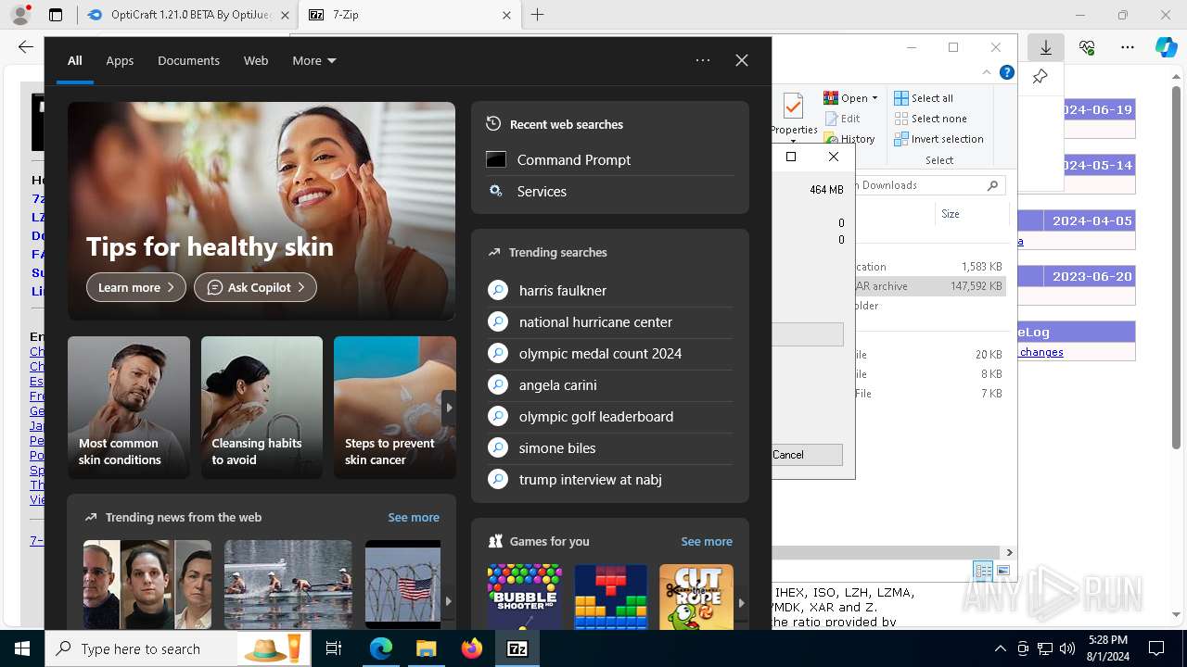Open Explorer help question mark icon
The width and height of the screenshot is (1187, 667).
(1007, 72)
